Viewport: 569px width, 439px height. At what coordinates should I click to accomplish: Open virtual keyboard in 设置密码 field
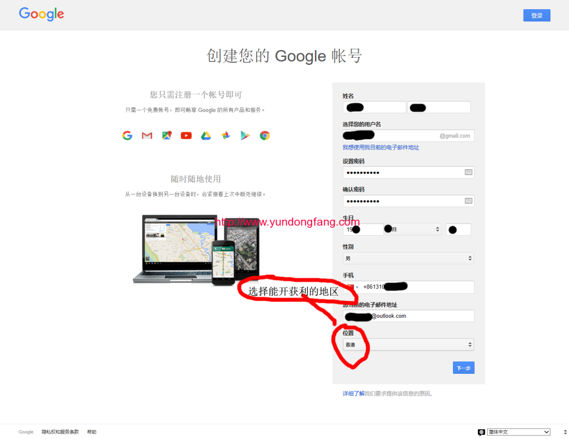[x=469, y=172]
